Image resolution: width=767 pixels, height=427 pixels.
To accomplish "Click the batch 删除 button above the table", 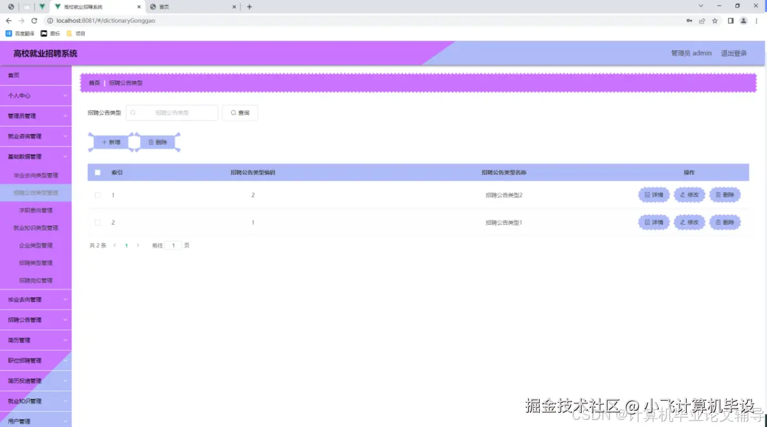I will (157, 143).
